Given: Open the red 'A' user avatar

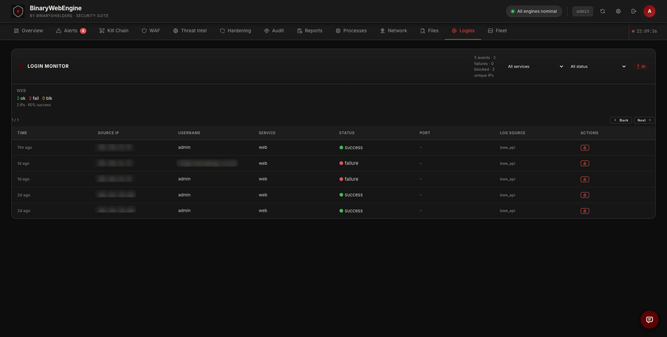Looking at the screenshot, I should tap(649, 11).
